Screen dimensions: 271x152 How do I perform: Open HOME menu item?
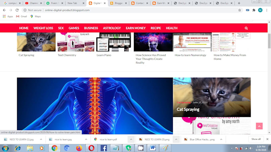24,28
